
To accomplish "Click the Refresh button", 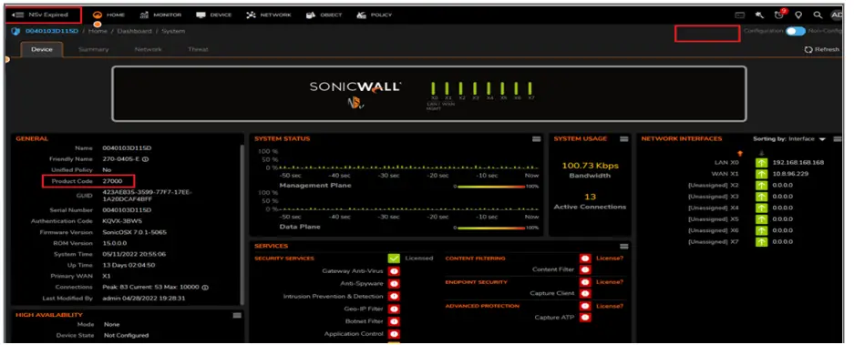I will [x=821, y=49].
